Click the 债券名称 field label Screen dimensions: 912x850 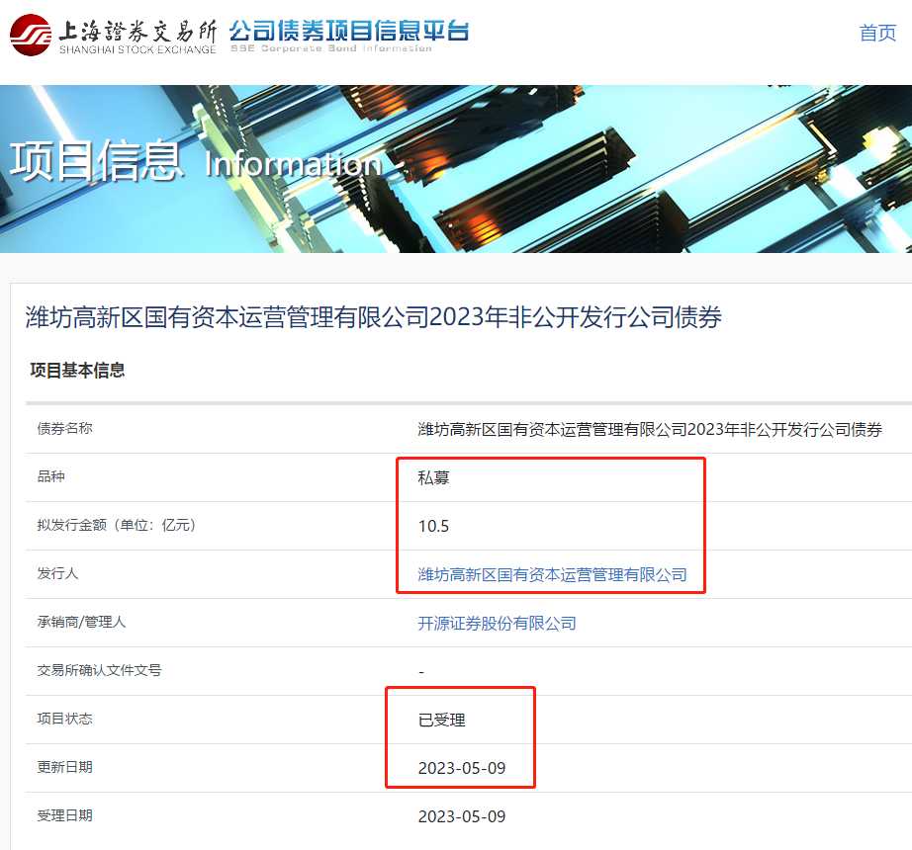pyautogui.click(x=64, y=429)
